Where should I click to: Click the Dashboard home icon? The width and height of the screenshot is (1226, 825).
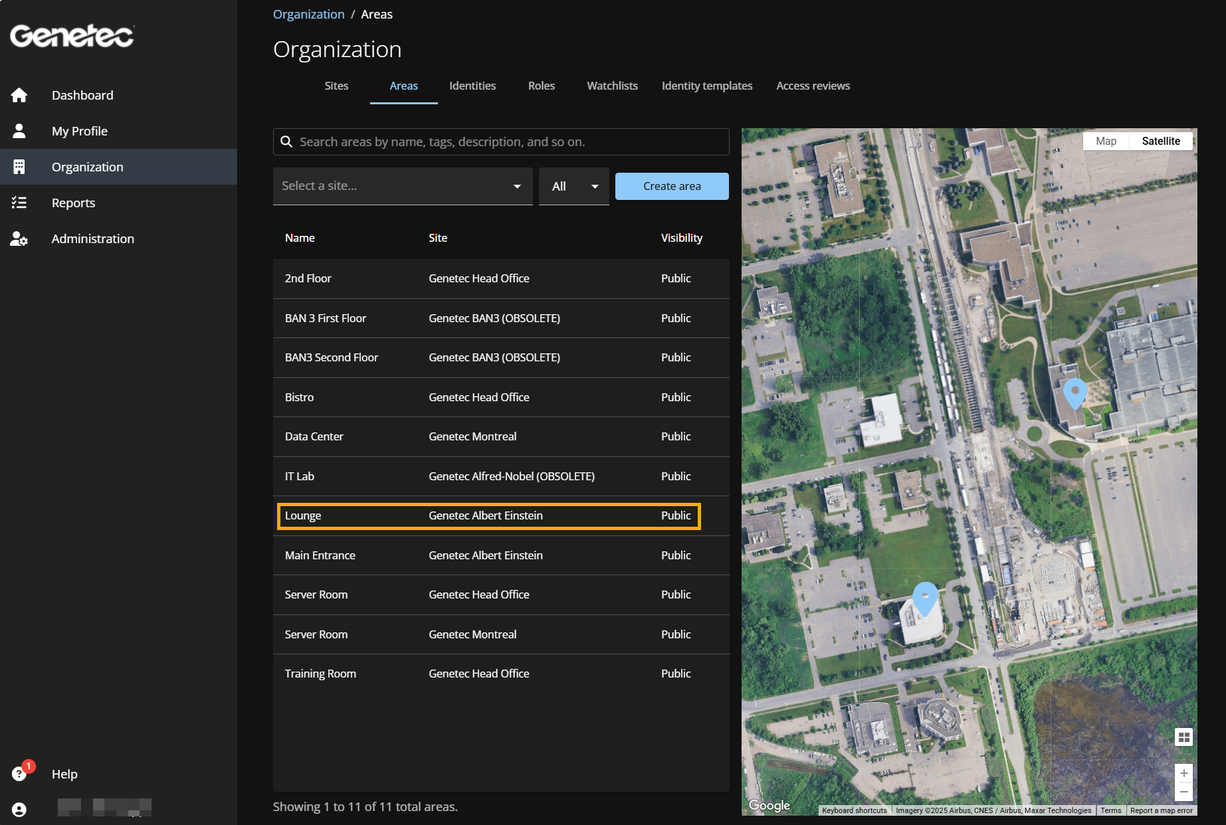pos(19,95)
